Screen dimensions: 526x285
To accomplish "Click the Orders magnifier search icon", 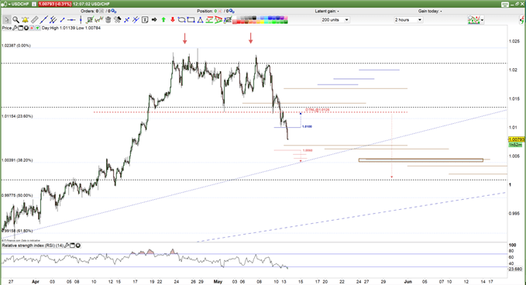I will (114, 11).
